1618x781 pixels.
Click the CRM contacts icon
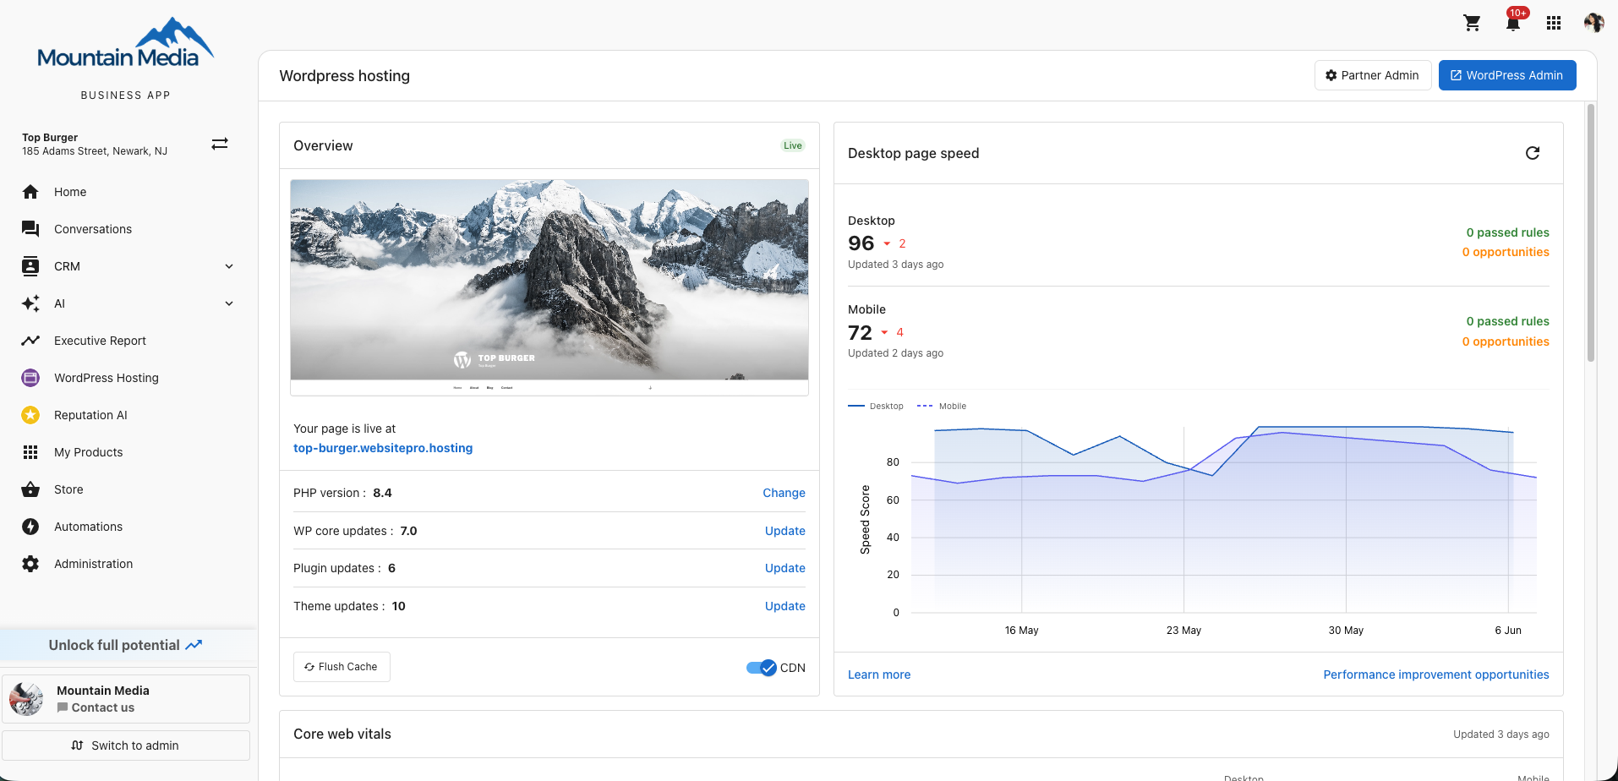tap(30, 266)
